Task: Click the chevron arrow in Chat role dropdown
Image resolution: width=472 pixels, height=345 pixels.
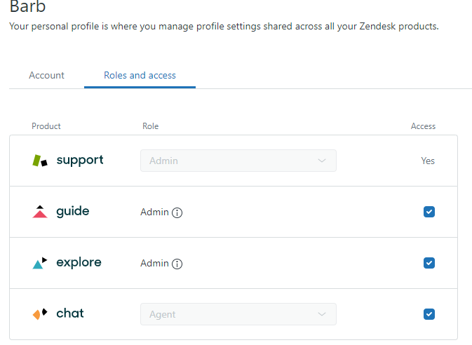Action: pyautogui.click(x=322, y=314)
